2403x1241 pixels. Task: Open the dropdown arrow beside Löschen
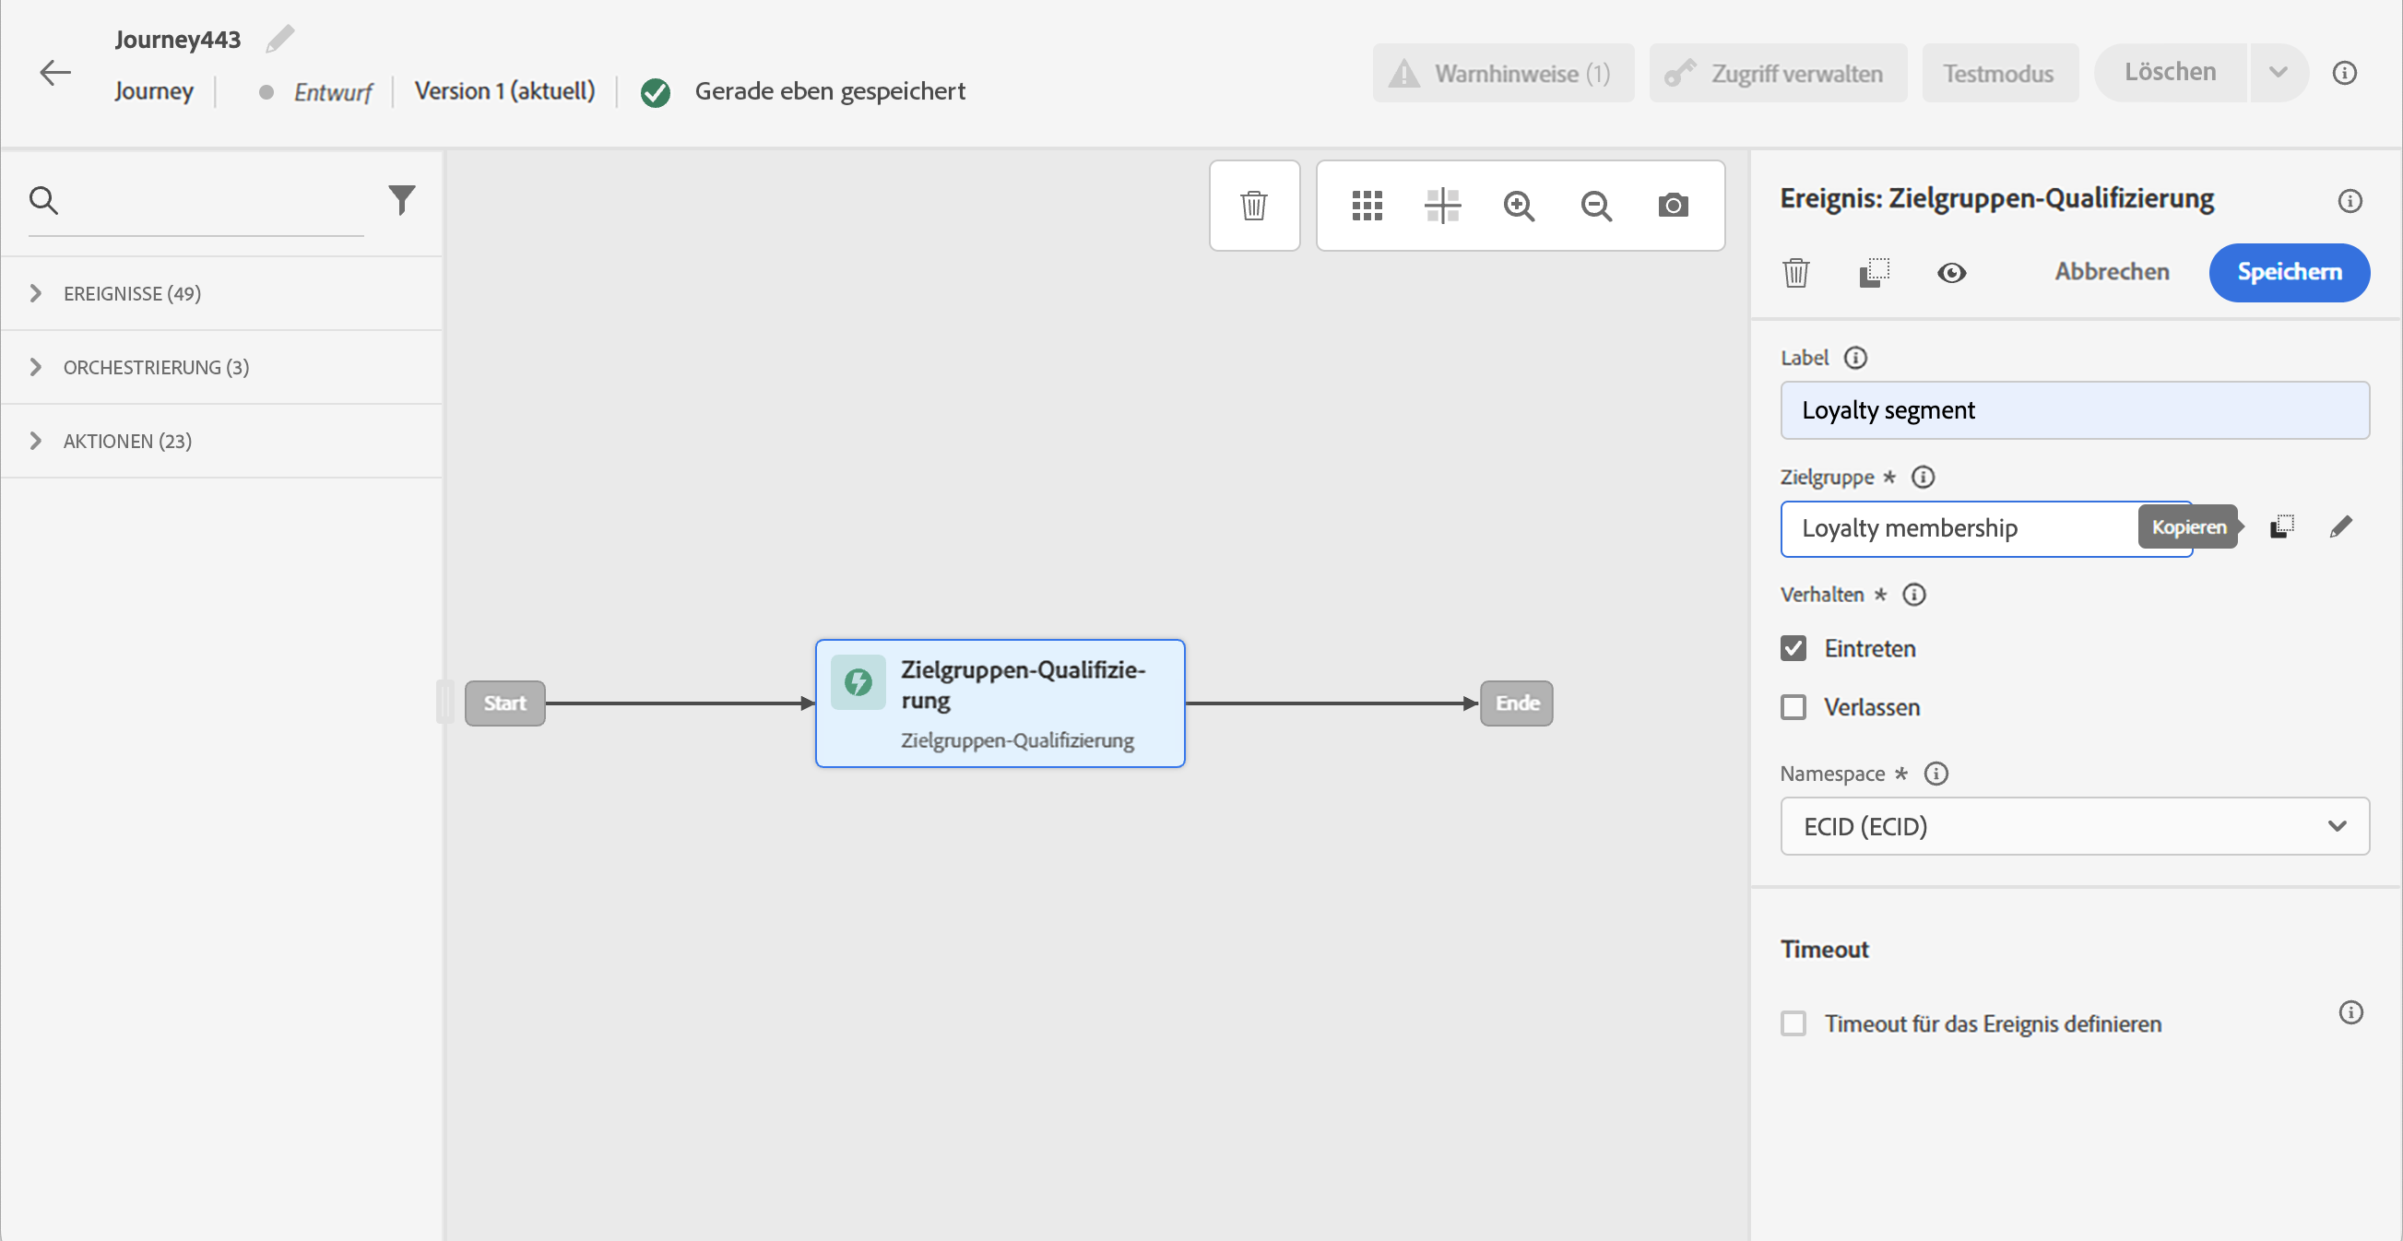[x=2278, y=72]
